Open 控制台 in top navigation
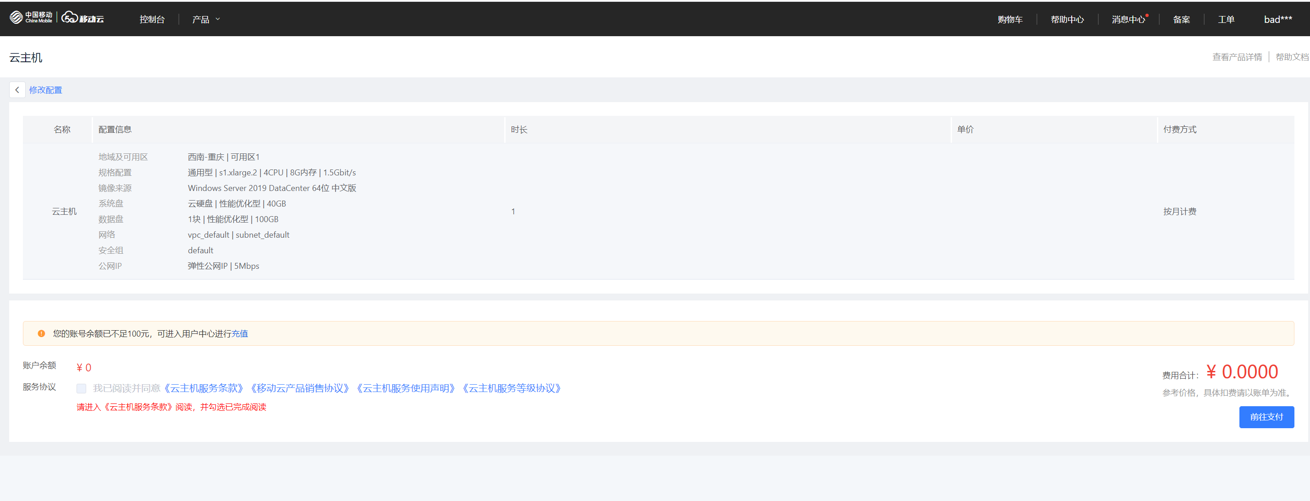This screenshot has width=1310, height=501. (x=152, y=19)
